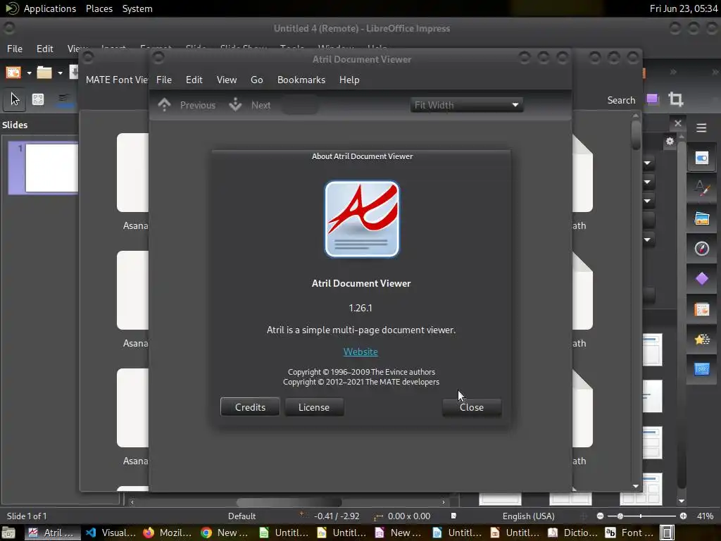Viewport: 721px width, 541px height.
Task: Click the Credits button
Action: point(250,407)
